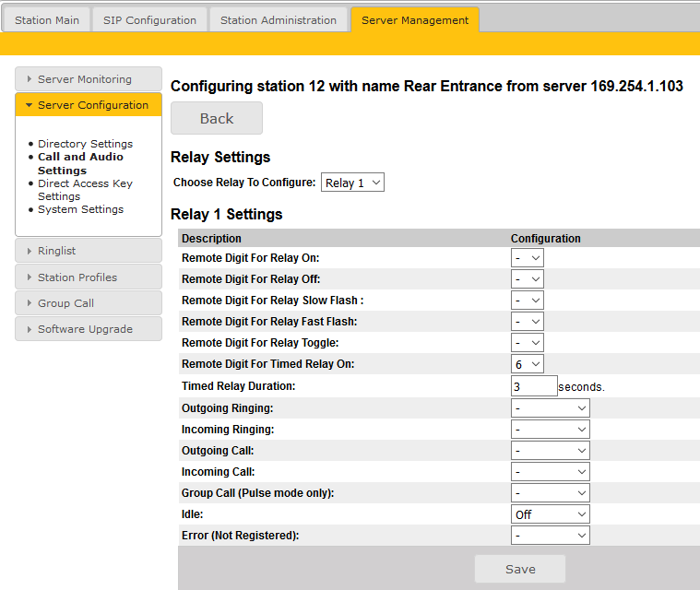Expand the Group Call section
Image resolution: width=700 pixels, height=590 pixels.
(89, 303)
